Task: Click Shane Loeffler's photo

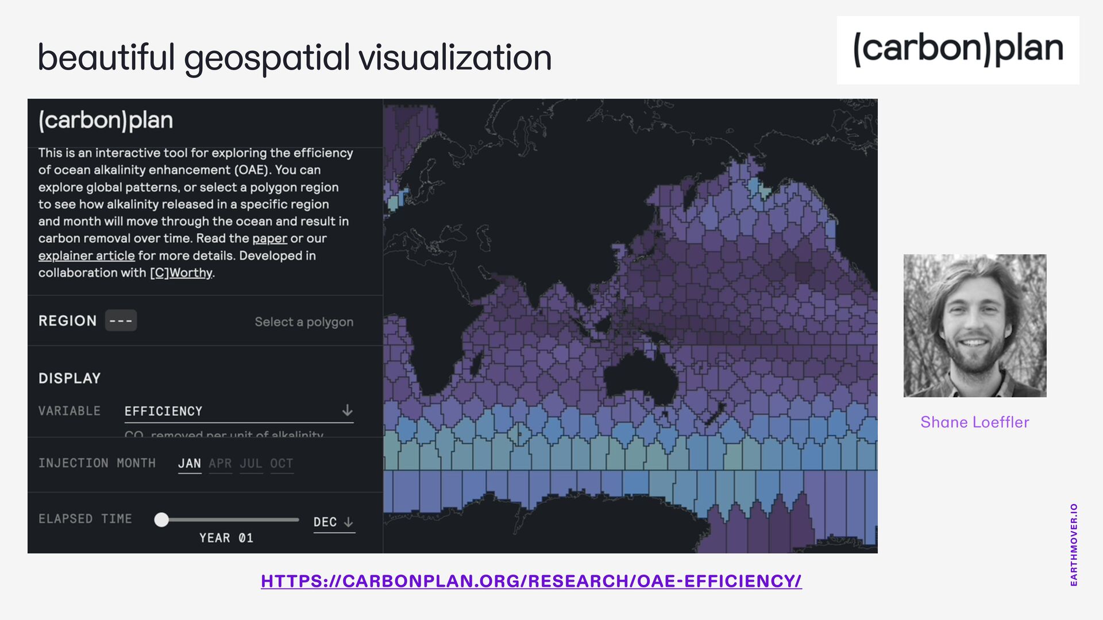Action: (975, 325)
